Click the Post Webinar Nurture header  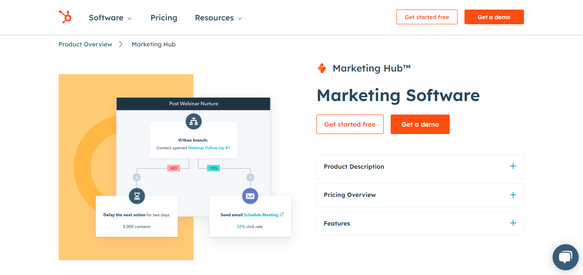pos(194,104)
